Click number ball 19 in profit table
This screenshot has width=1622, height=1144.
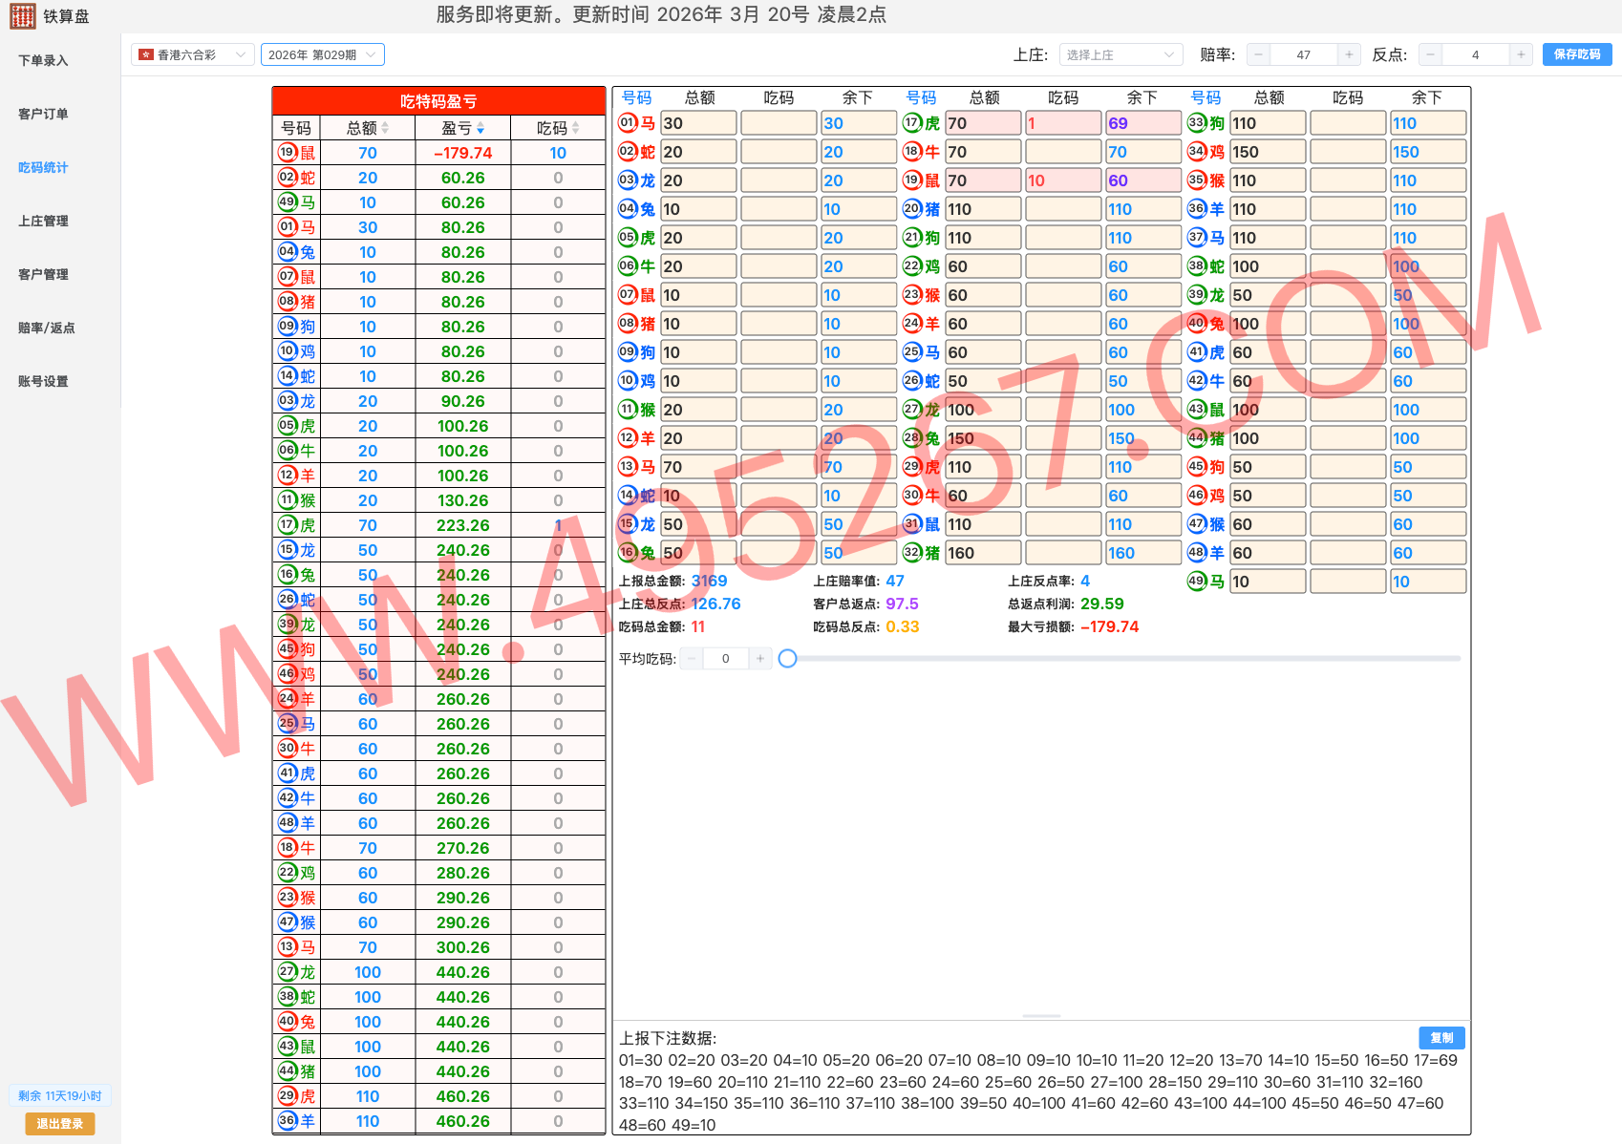[287, 153]
